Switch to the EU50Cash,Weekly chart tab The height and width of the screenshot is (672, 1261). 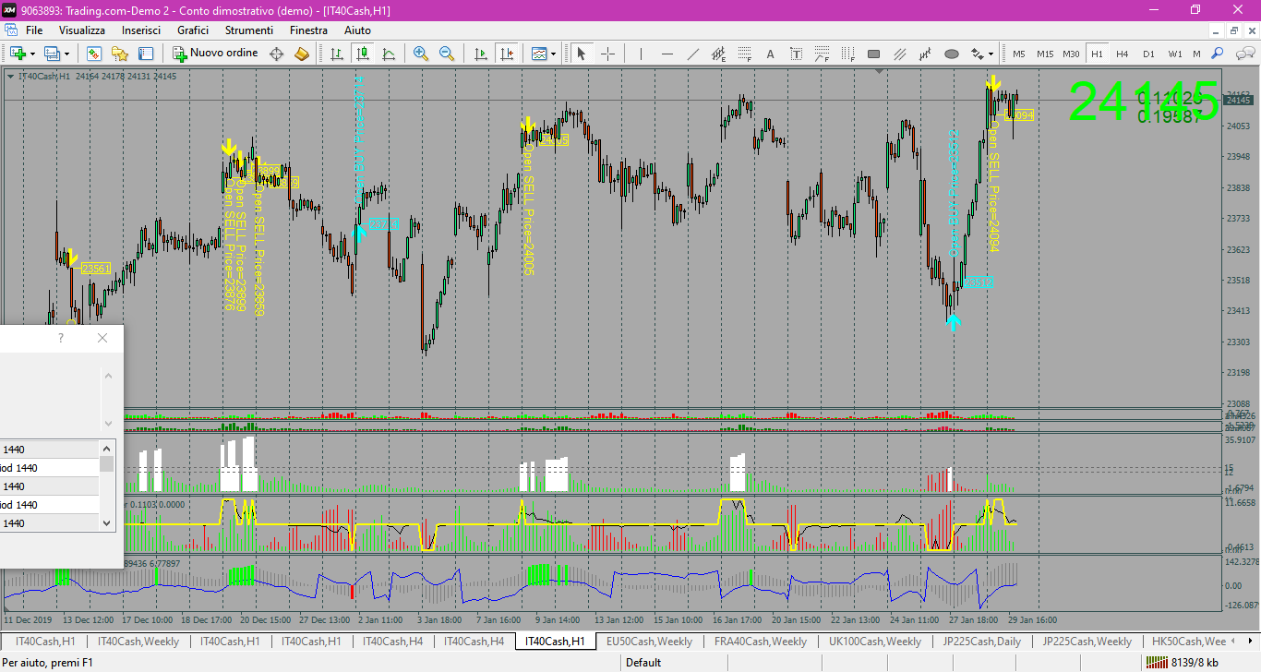(649, 641)
